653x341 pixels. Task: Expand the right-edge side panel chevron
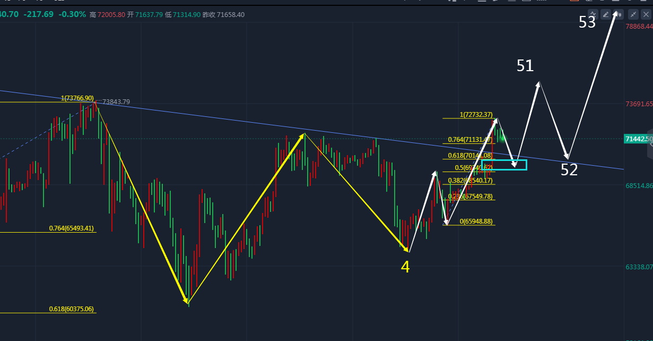click(x=650, y=144)
